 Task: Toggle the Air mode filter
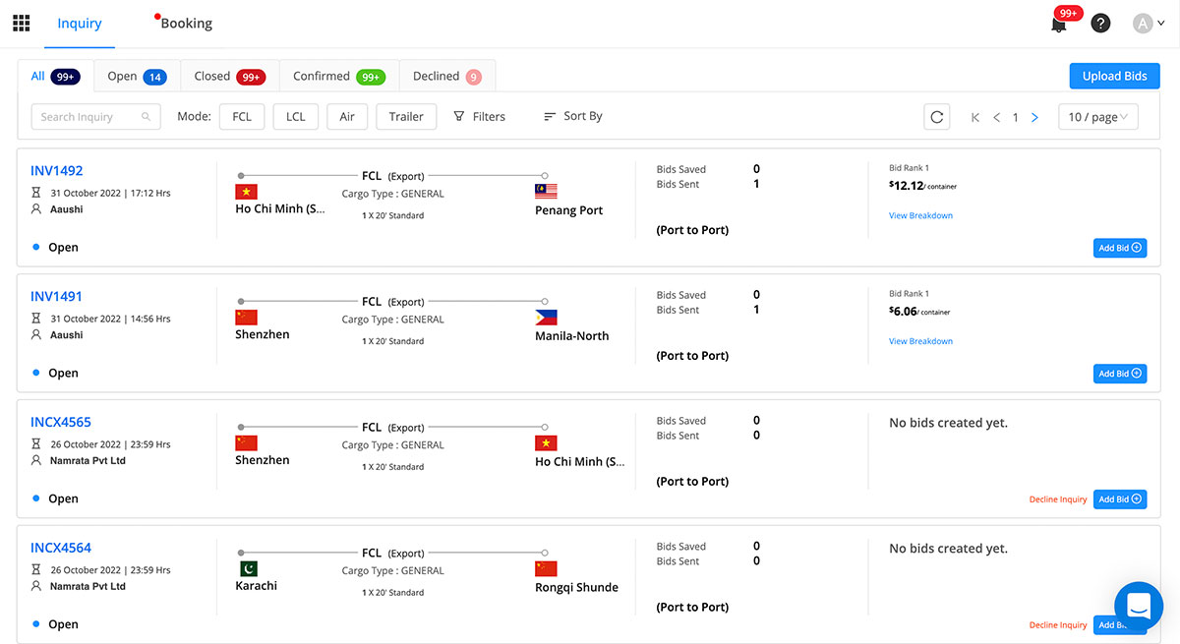click(347, 116)
